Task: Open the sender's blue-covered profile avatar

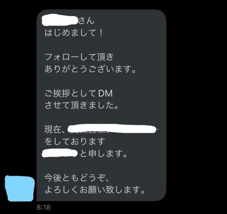Action: point(19,188)
